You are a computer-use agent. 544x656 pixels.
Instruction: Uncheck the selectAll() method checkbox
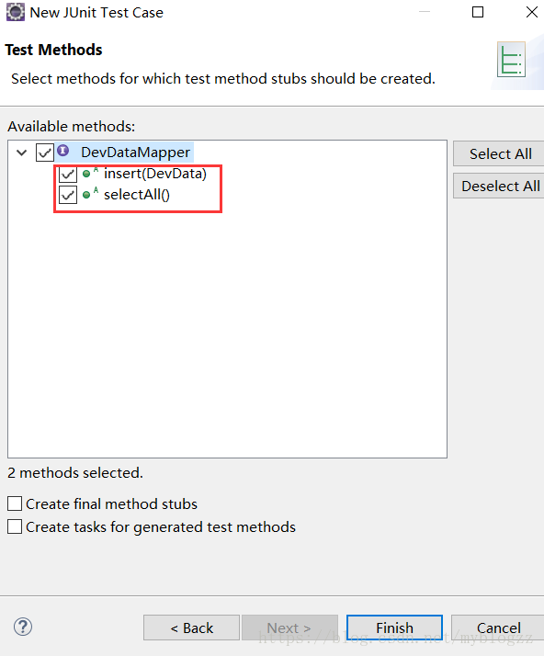click(x=68, y=195)
